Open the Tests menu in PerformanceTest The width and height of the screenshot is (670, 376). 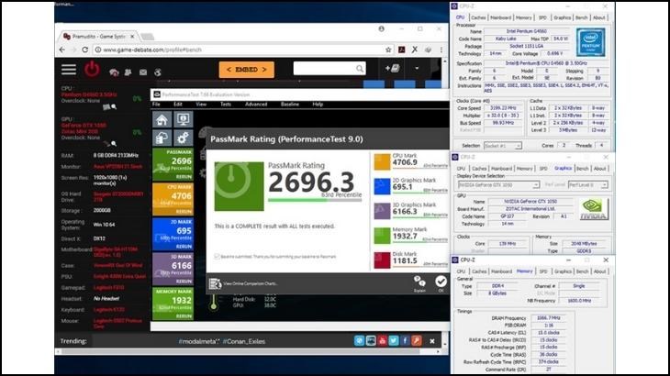click(225, 104)
